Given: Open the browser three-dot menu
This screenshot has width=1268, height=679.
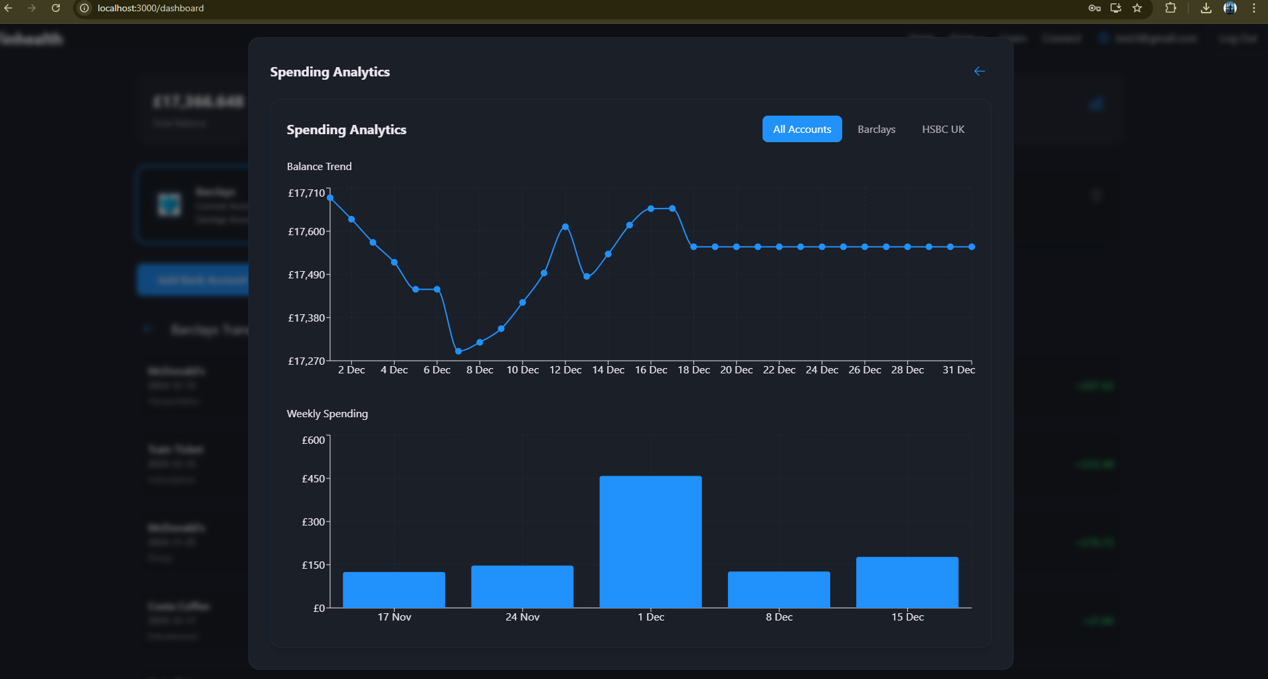Looking at the screenshot, I should [1254, 8].
